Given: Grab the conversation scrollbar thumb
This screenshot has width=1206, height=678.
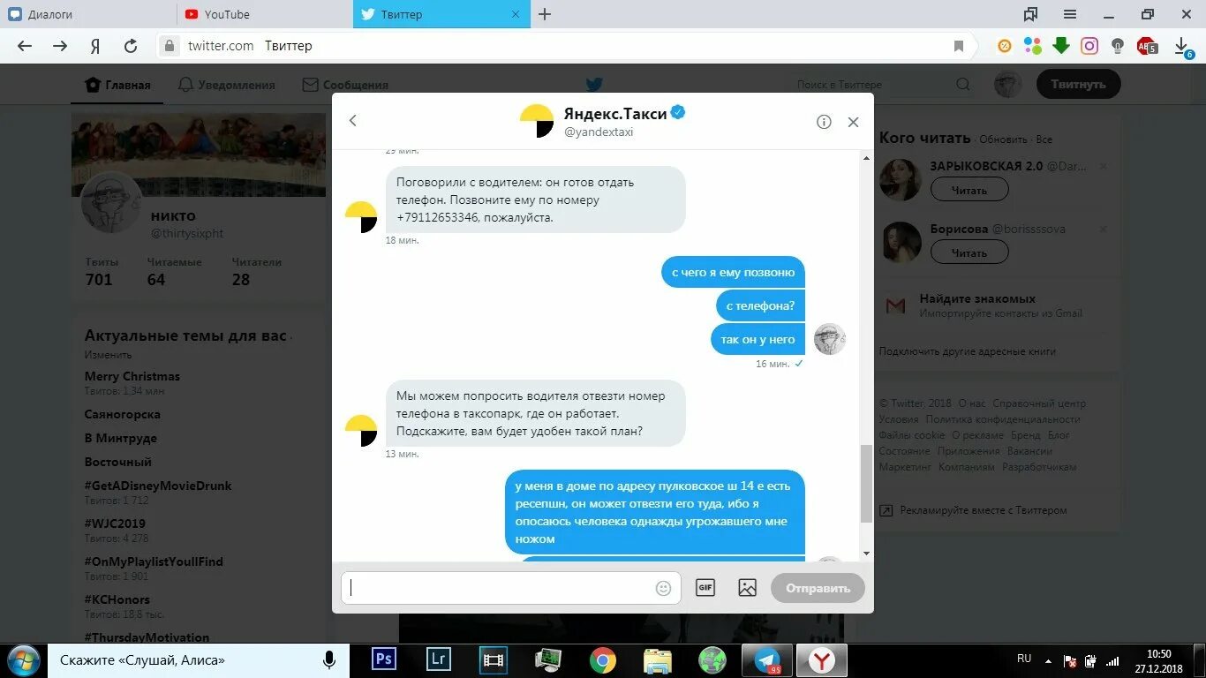Looking at the screenshot, I should 866,483.
